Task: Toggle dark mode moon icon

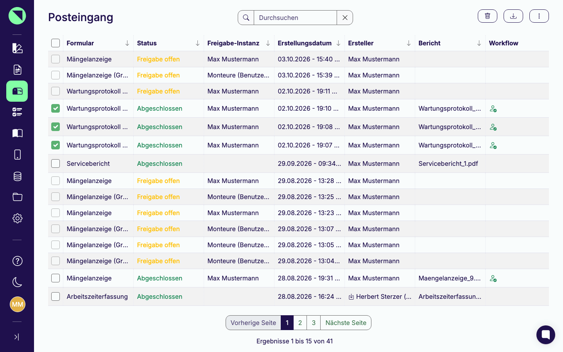Action: [x=17, y=282]
